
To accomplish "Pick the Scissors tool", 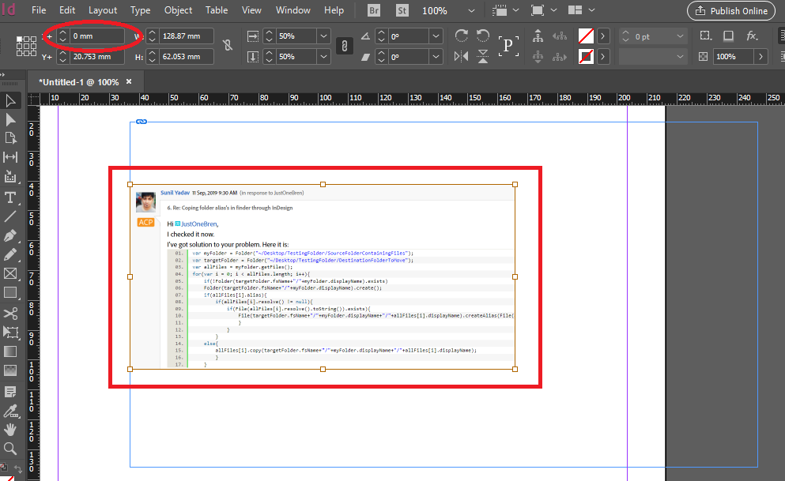I will coord(10,313).
